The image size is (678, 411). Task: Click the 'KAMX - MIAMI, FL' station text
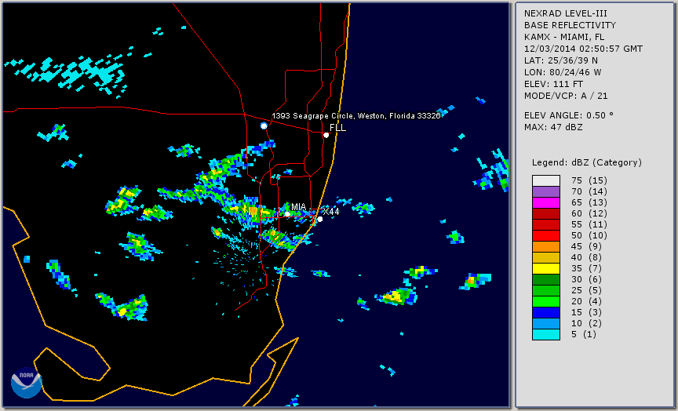(x=564, y=37)
